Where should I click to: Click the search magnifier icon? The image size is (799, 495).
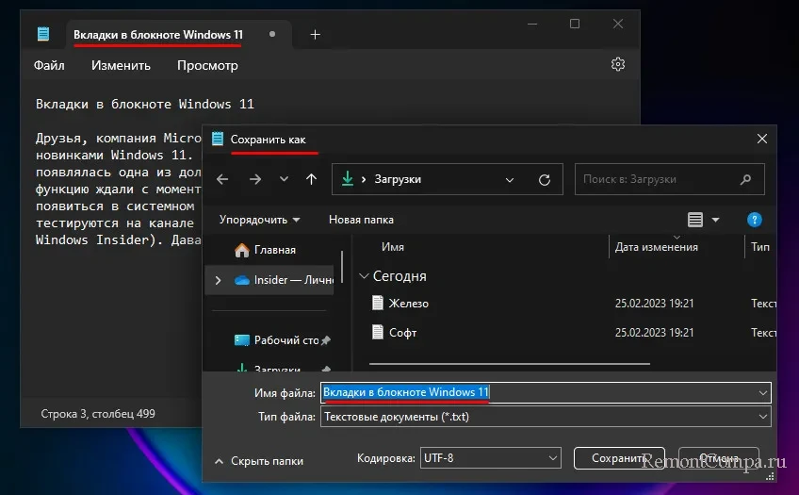(745, 179)
